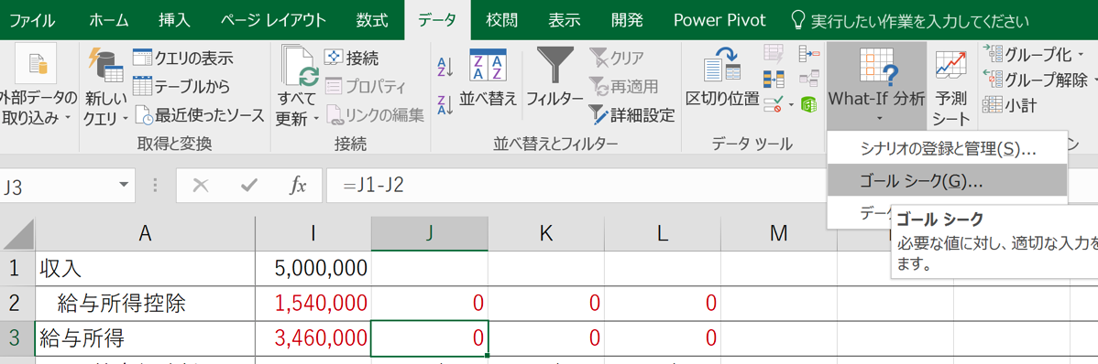
Task: Click the remove duplicates icon
Action: [774, 79]
